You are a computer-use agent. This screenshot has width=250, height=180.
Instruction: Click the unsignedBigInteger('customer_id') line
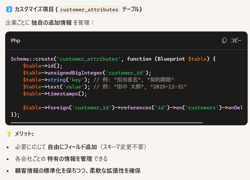point(87,73)
